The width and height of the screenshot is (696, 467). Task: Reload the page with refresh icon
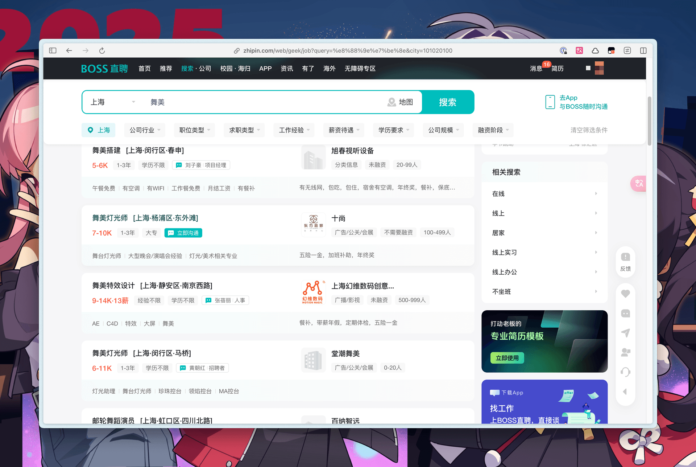pyautogui.click(x=102, y=50)
